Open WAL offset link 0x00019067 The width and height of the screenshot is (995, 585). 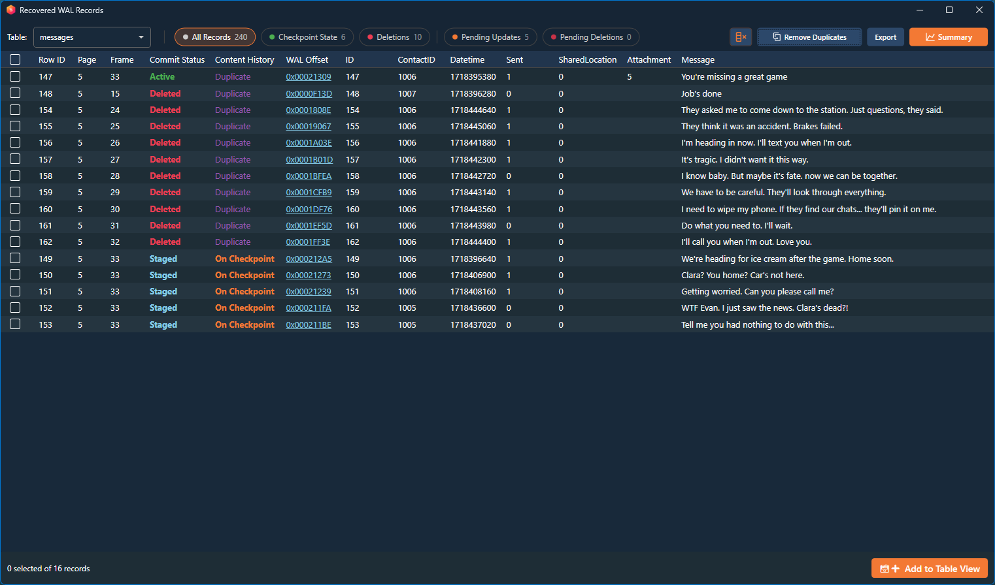click(309, 126)
